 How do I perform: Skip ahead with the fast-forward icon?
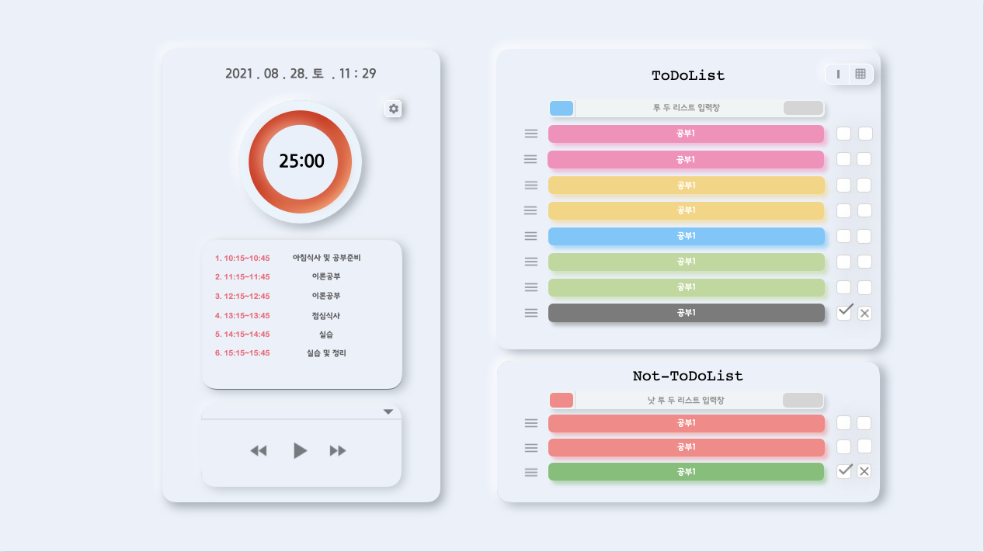click(338, 451)
